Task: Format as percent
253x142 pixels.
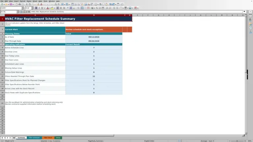Action: click(x=97, y=8)
